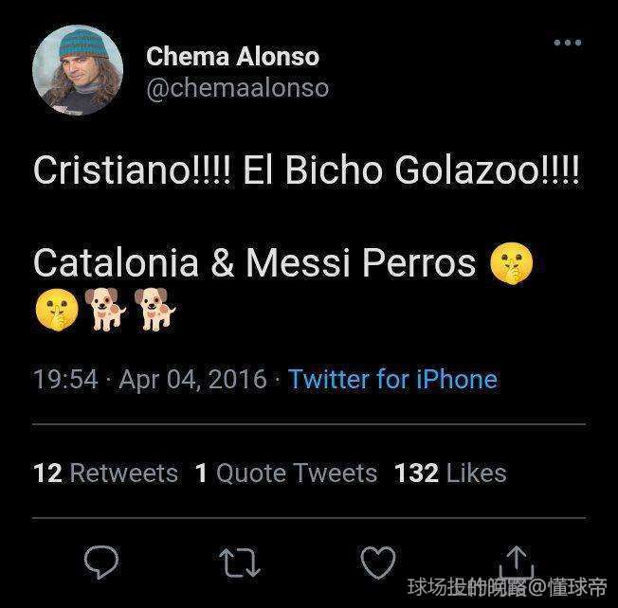
Task: Open the @chemaalonso handle
Action: coord(238,88)
